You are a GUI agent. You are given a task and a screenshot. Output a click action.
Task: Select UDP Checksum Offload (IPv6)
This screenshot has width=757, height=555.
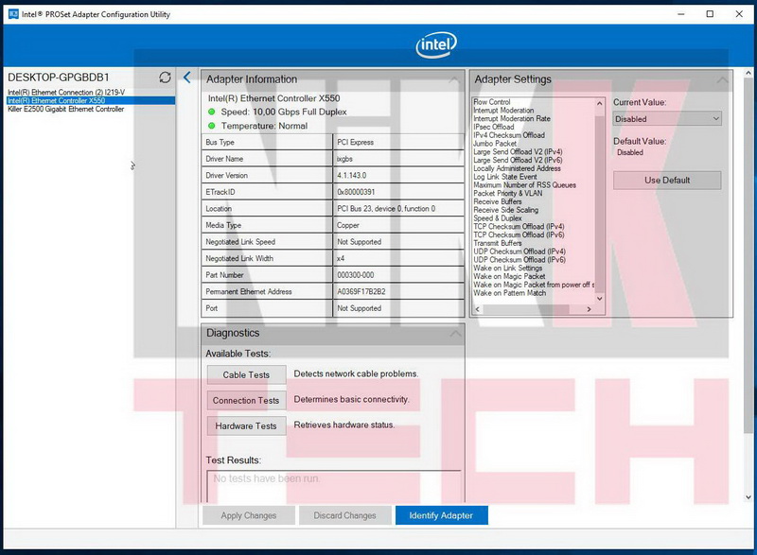(519, 260)
